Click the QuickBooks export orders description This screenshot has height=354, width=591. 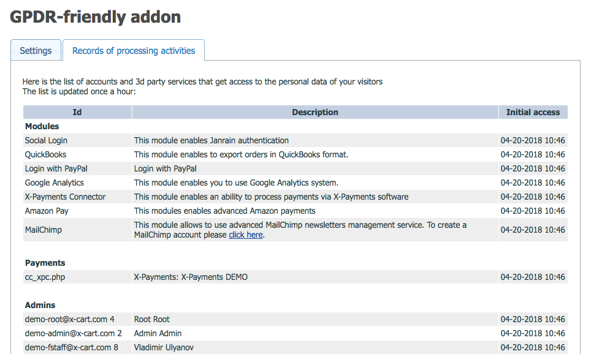(x=241, y=154)
